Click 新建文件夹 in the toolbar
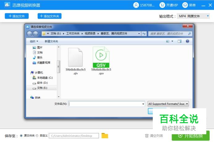Viewport: 214px width, 142px height. pos(51,41)
